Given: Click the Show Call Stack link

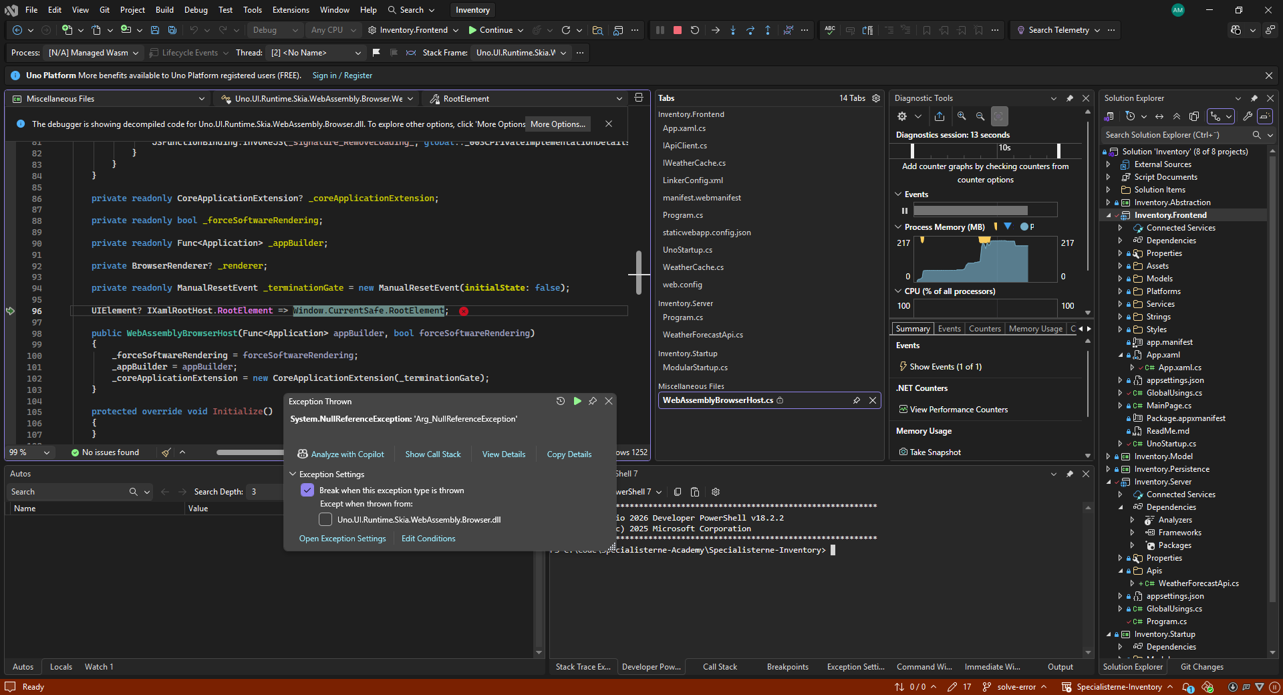Looking at the screenshot, I should (x=432, y=454).
